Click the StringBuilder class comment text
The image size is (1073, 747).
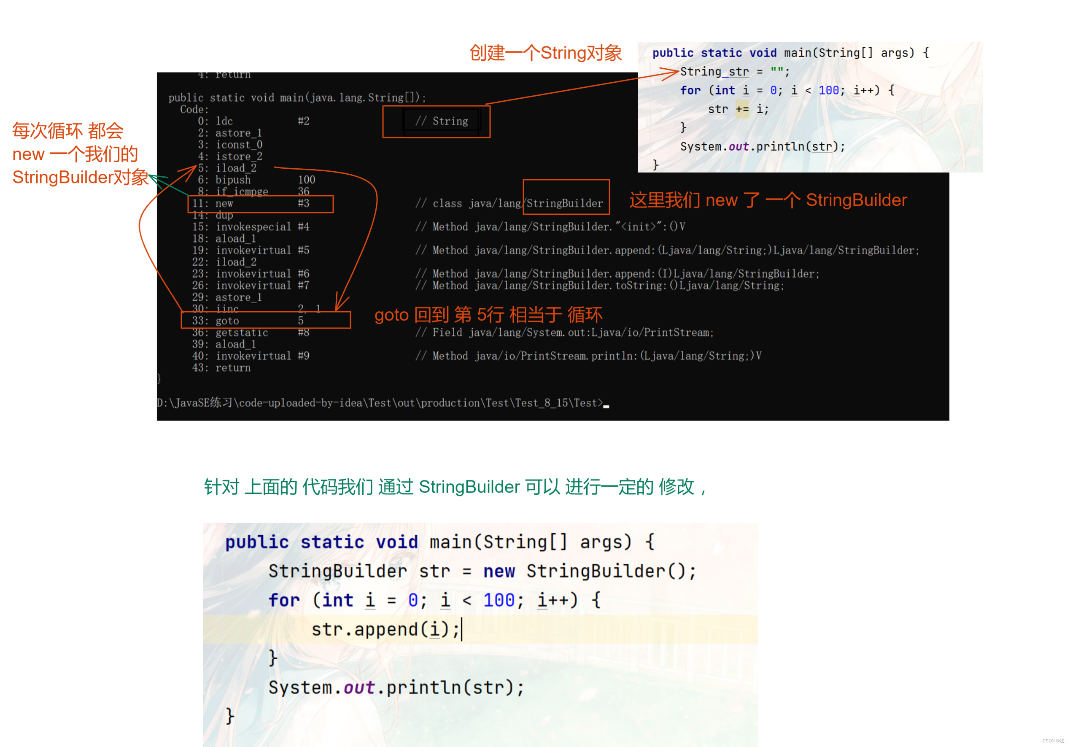click(x=510, y=203)
